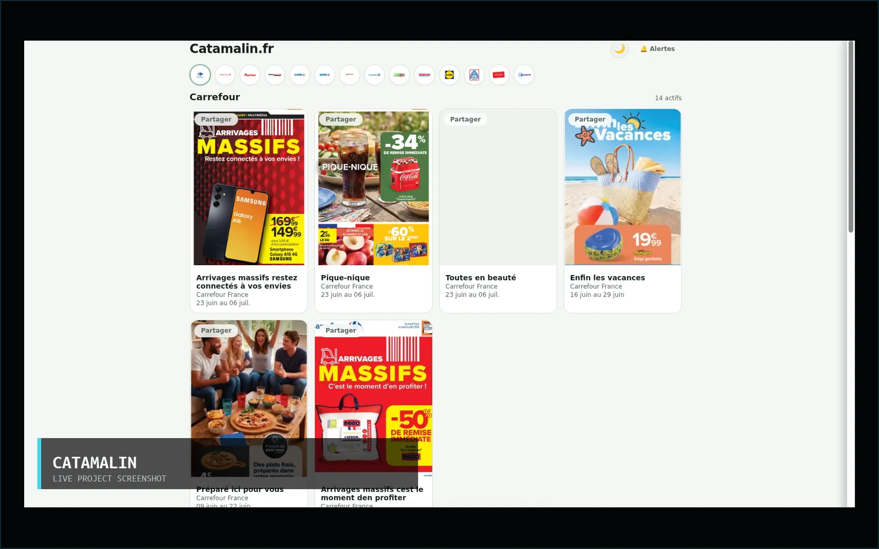Select the Costco store logo
The image size is (879, 549).
(425, 75)
